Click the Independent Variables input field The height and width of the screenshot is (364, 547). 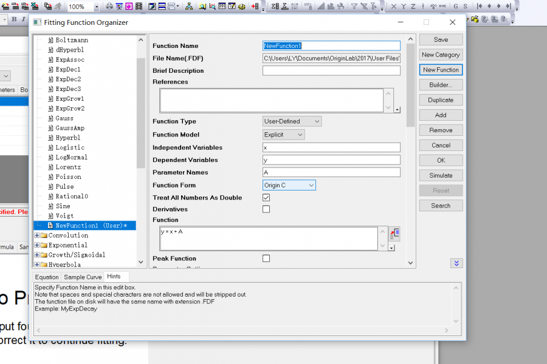coord(331,147)
